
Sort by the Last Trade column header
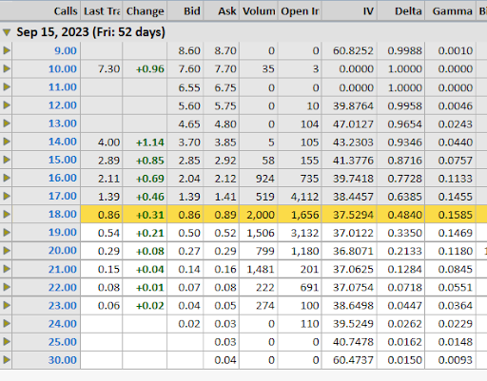(x=102, y=11)
